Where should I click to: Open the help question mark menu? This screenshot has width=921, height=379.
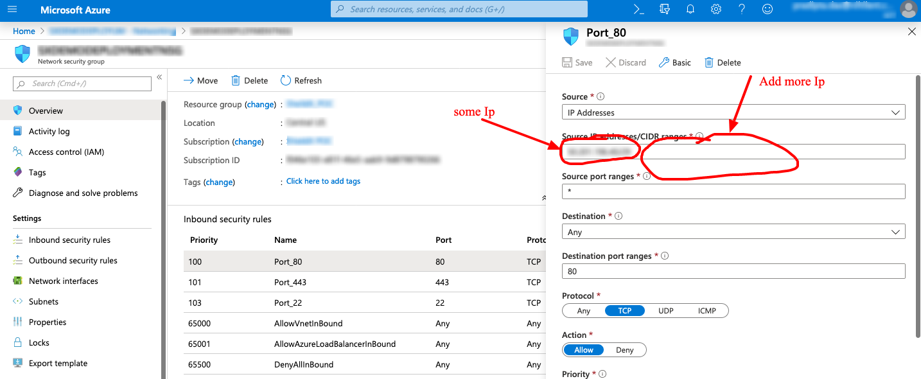coord(742,10)
